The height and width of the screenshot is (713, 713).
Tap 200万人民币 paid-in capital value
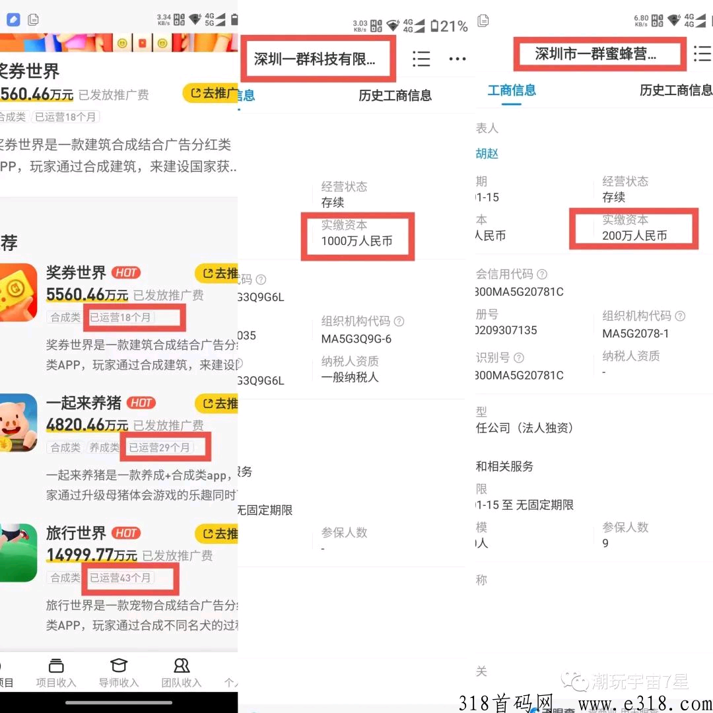(635, 236)
